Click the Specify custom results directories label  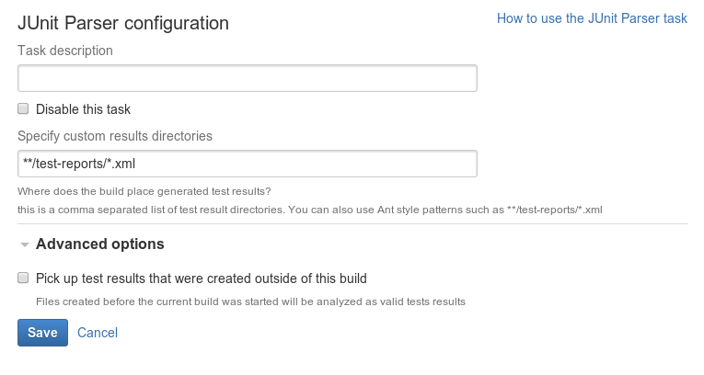click(x=115, y=136)
